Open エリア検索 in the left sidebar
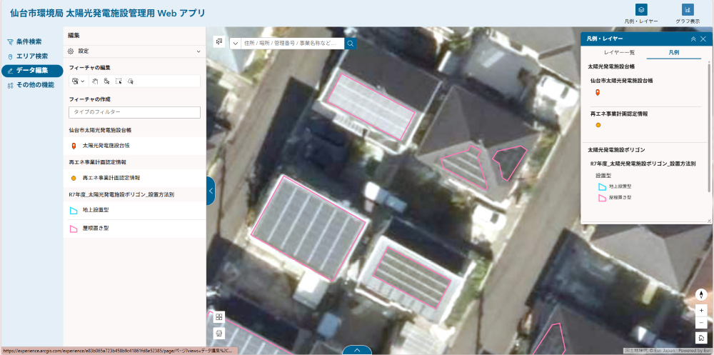Image resolution: width=714 pixels, height=355 pixels. 32,56
